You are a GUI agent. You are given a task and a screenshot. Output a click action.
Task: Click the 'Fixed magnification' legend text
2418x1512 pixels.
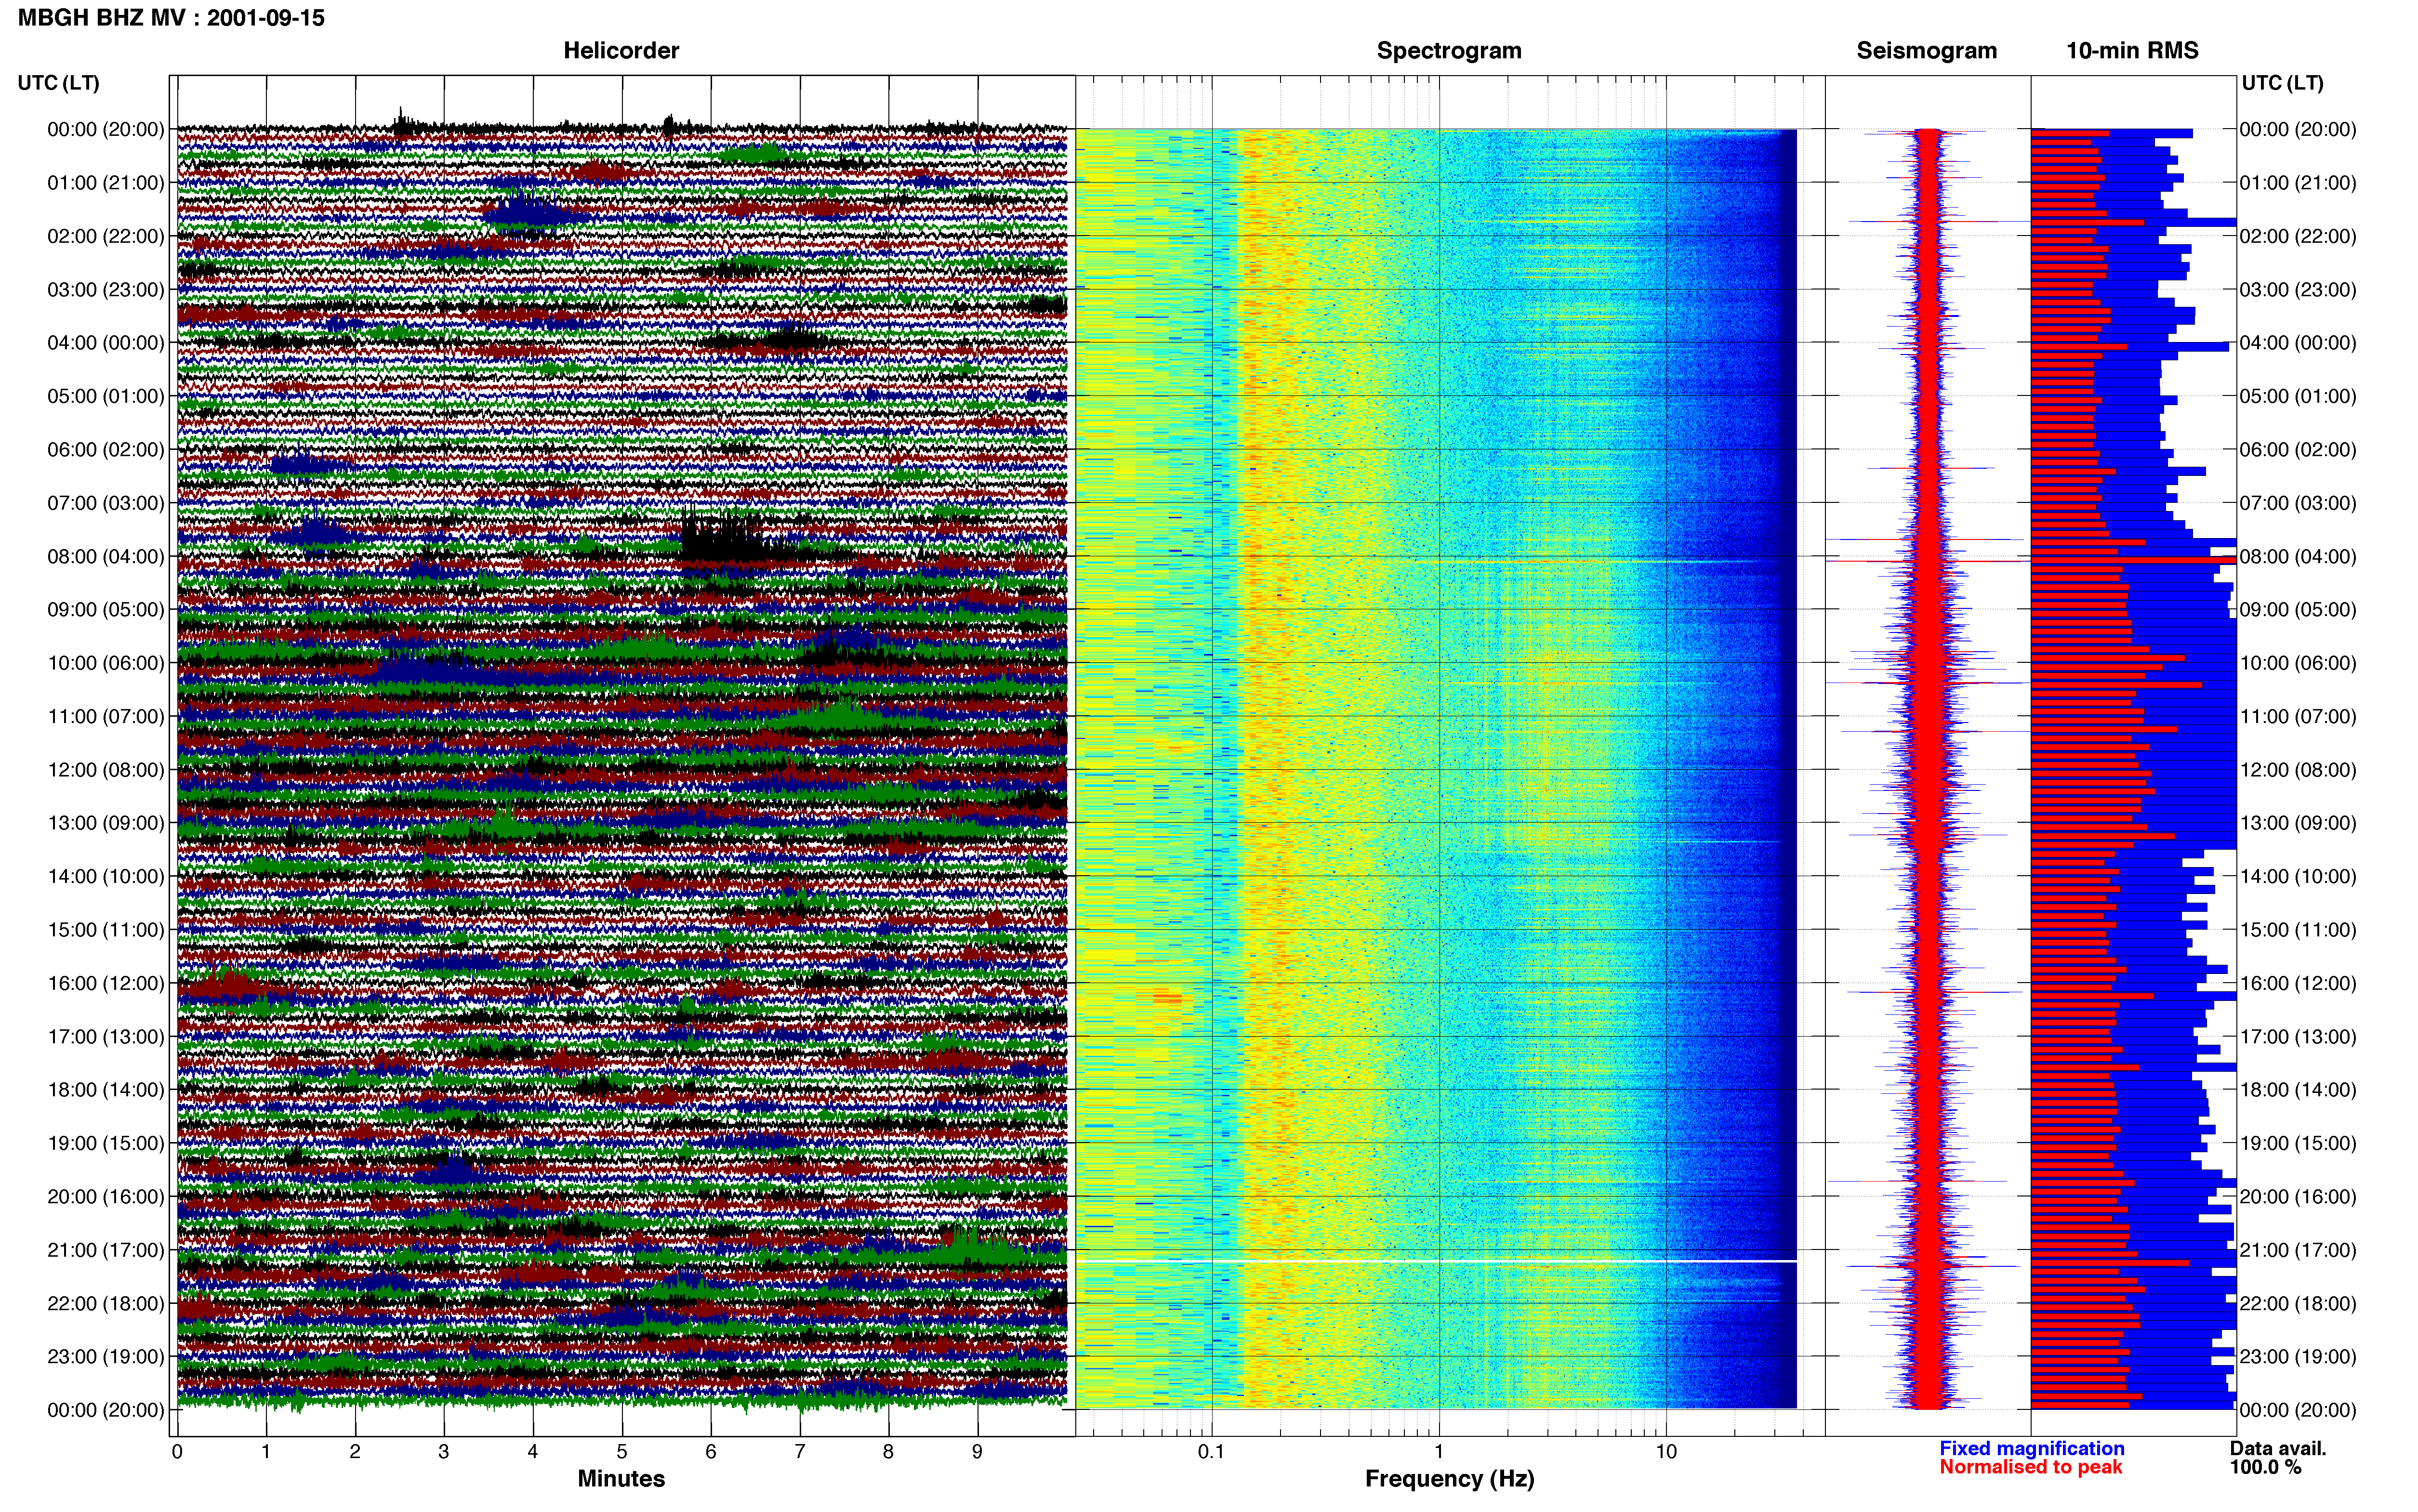tap(2032, 1449)
